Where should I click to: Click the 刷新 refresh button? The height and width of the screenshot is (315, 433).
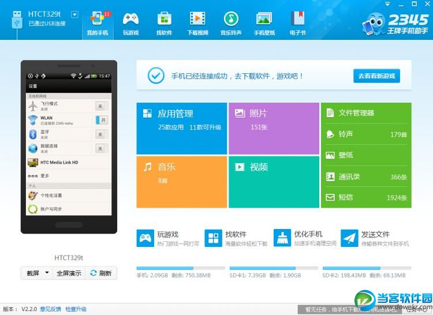point(101,273)
